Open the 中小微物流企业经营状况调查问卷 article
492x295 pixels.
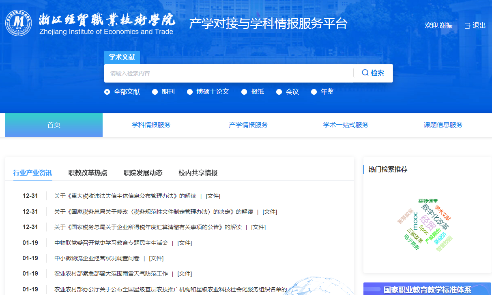tap(97, 258)
